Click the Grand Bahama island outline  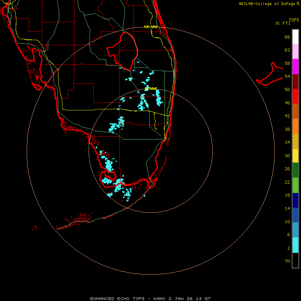point(269,74)
